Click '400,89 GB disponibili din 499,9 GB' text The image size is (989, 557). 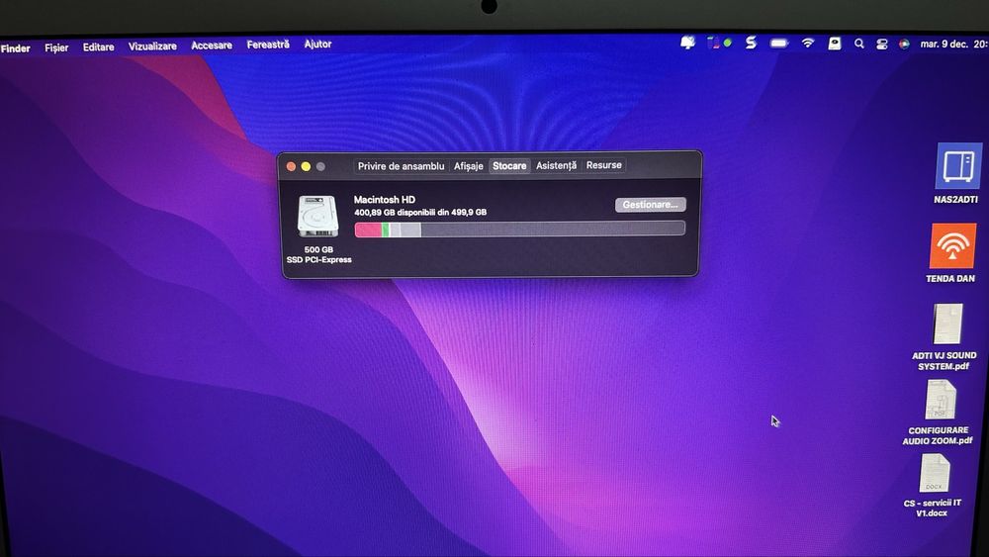(420, 213)
